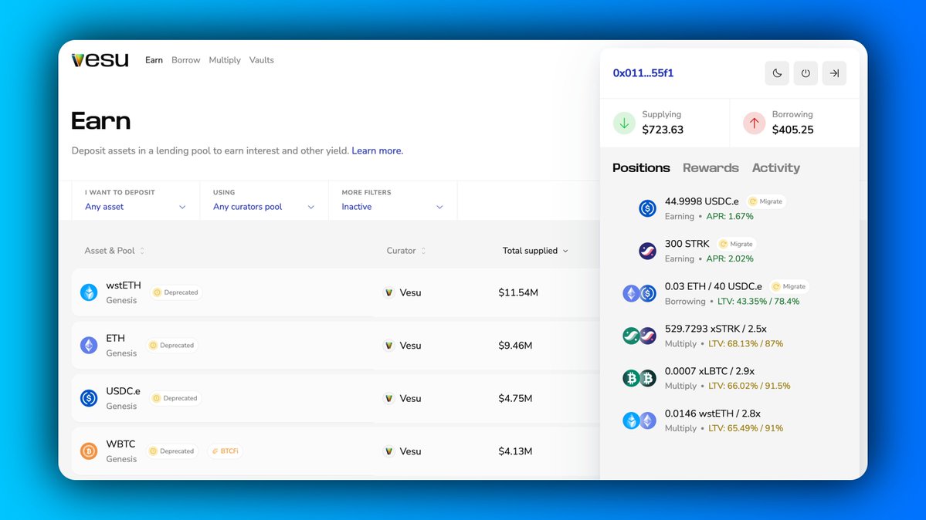Click the USDC.e position token icon

[647, 208]
